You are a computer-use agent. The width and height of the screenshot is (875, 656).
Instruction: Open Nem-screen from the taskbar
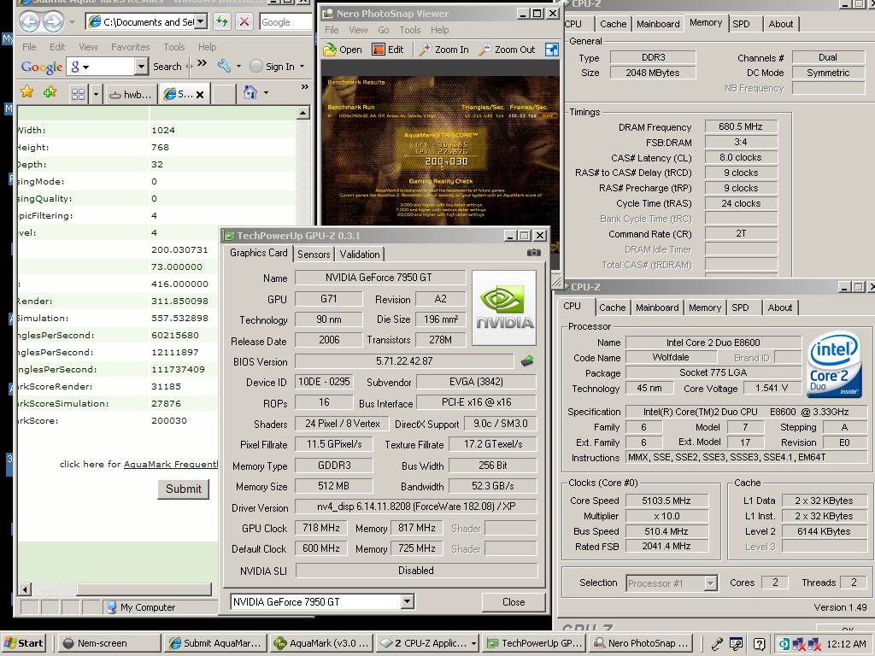pos(109,643)
